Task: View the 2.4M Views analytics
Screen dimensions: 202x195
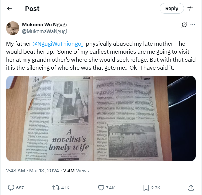Action: pos(76,170)
